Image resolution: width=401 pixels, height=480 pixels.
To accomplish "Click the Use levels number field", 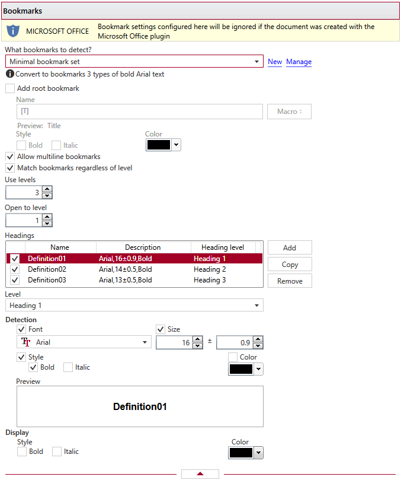I will 24,193.
